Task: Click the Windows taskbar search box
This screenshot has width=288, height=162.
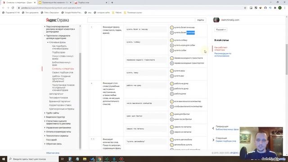Action: pyautogui.click(x=33, y=159)
